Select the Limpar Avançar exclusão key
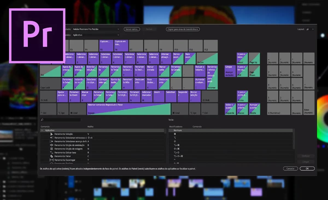The image size is (328, 200). 230,71
